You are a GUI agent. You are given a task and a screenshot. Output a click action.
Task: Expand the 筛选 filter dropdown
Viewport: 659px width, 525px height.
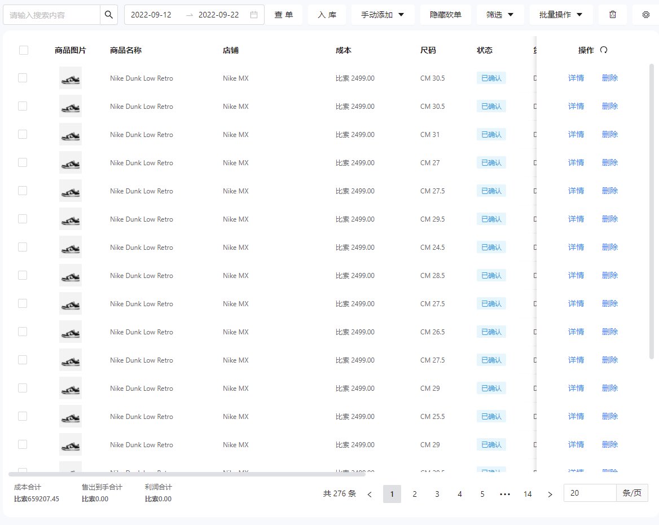click(x=500, y=15)
